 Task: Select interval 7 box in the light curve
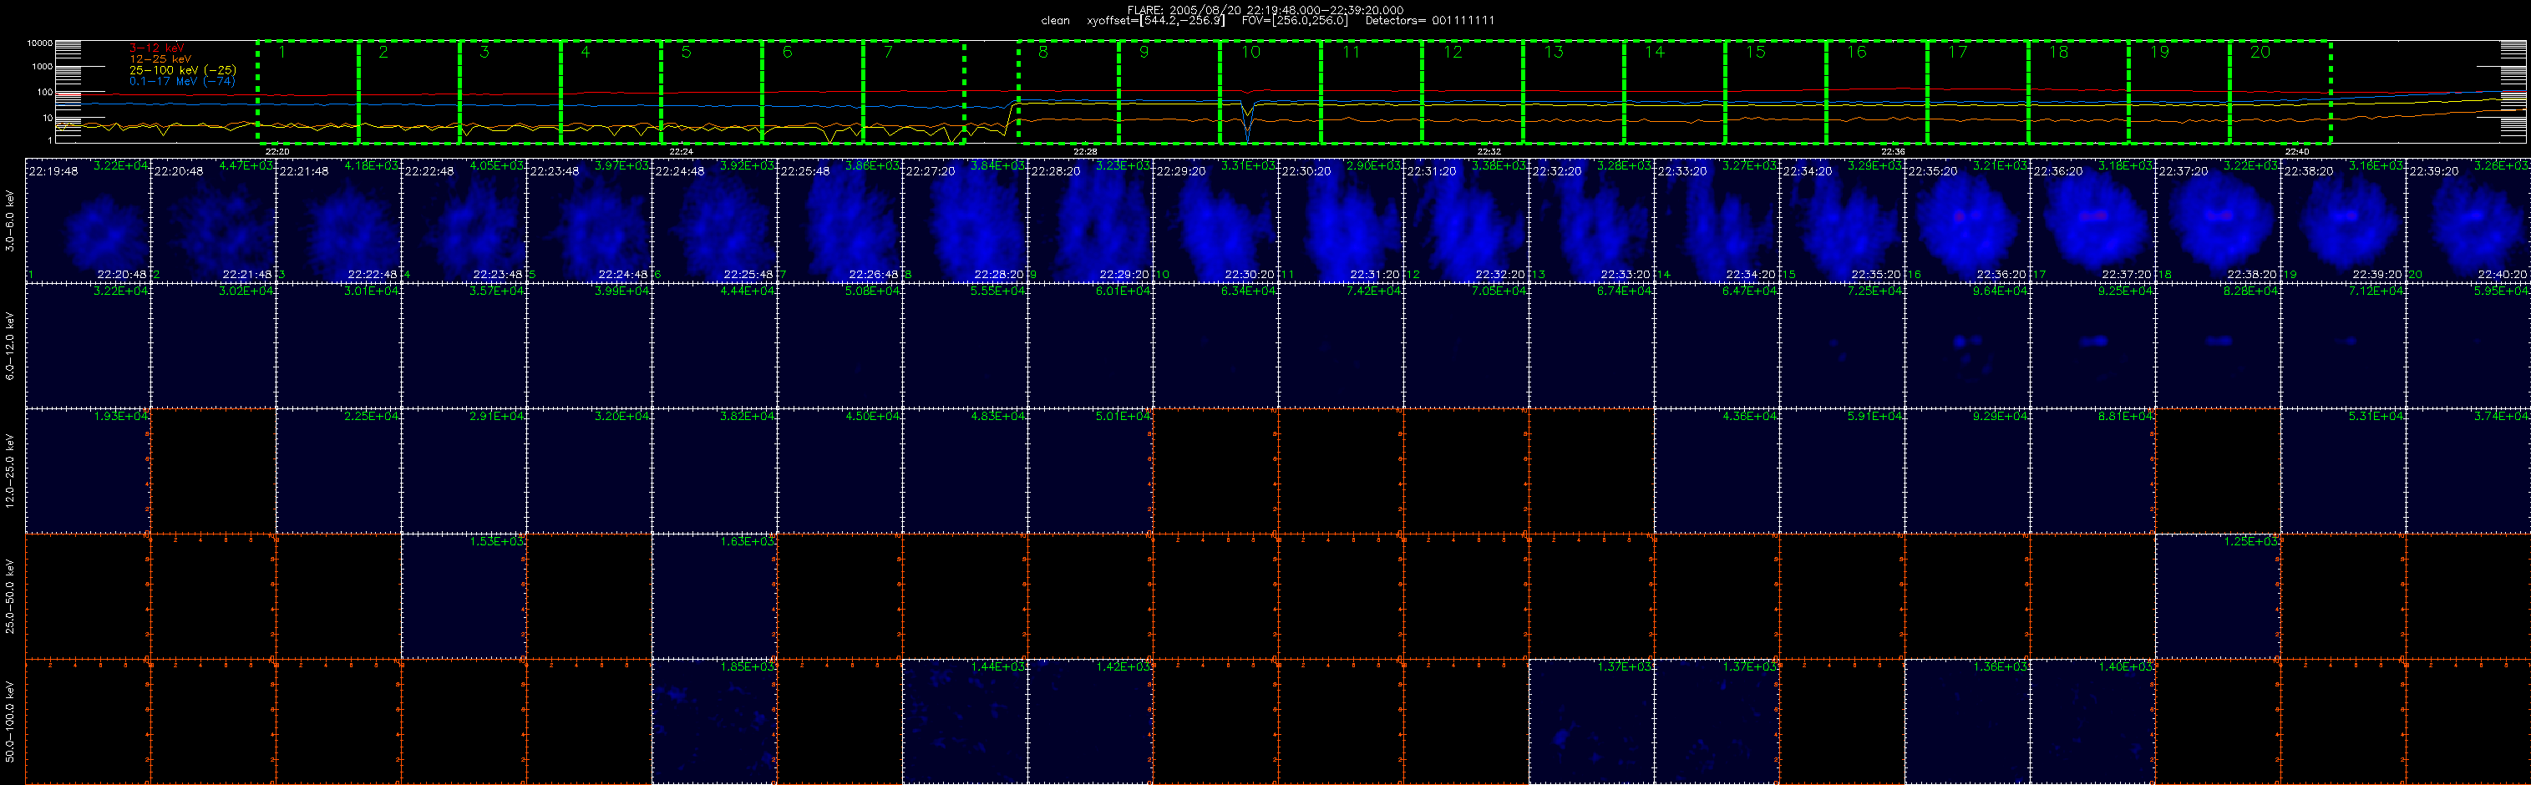coord(914,93)
